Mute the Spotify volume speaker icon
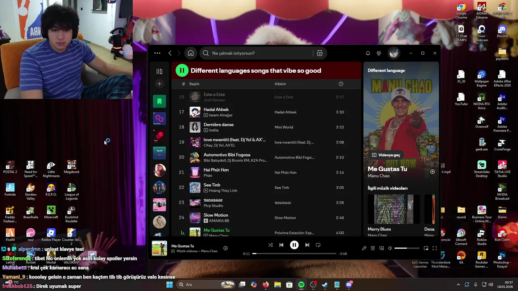This screenshot has height=291, width=518. click(390, 248)
